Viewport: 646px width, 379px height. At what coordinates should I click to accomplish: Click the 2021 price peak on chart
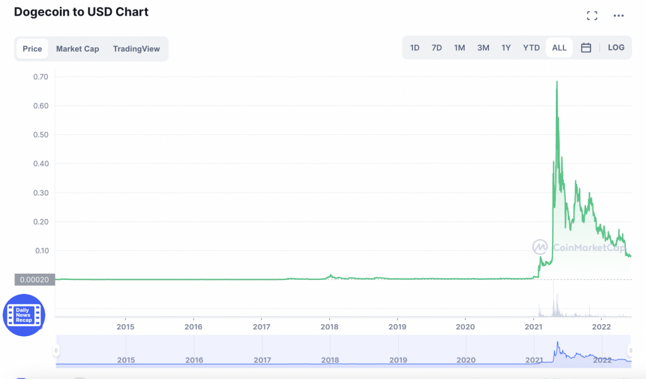[x=556, y=81]
